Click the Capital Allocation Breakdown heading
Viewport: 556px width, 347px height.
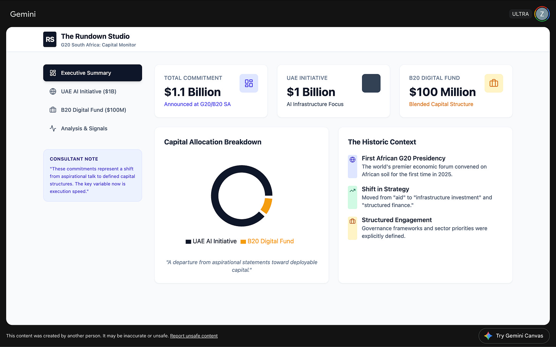click(213, 142)
